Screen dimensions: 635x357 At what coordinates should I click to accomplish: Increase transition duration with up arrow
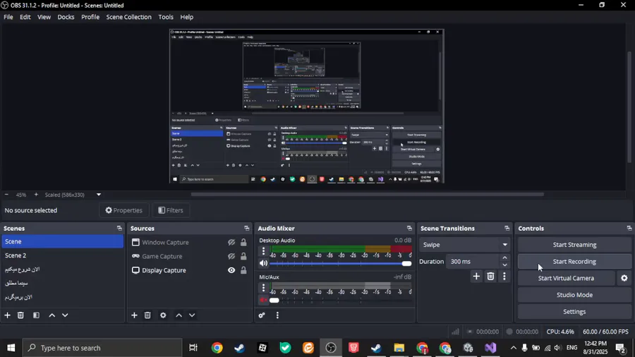click(504, 258)
